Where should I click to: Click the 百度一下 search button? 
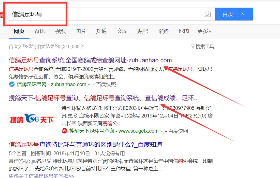click(x=234, y=14)
